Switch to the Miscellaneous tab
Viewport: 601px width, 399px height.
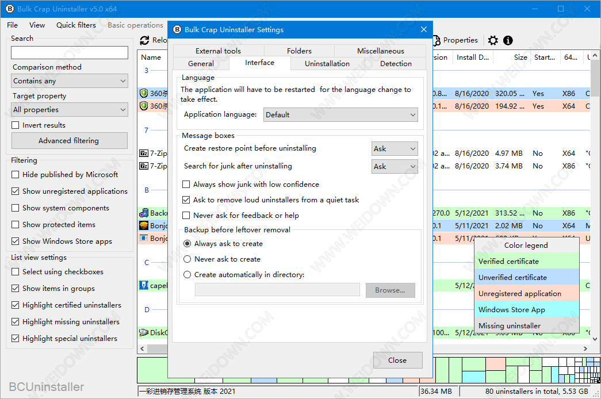[380, 51]
